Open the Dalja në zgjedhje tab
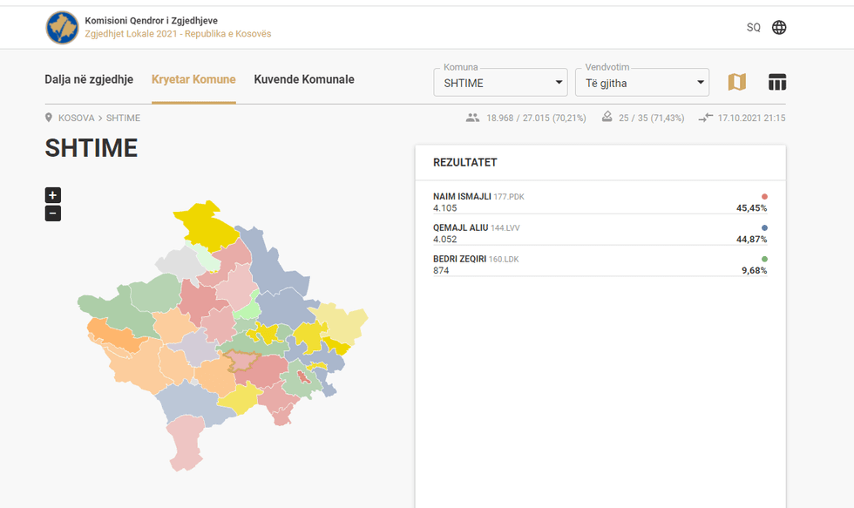 (x=89, y=79)
